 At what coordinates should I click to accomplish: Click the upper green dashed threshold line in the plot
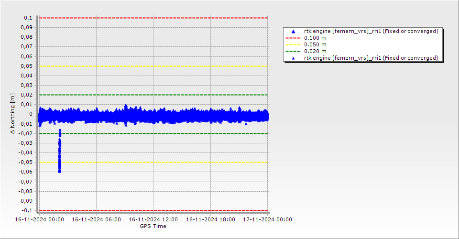coord(153,95)
